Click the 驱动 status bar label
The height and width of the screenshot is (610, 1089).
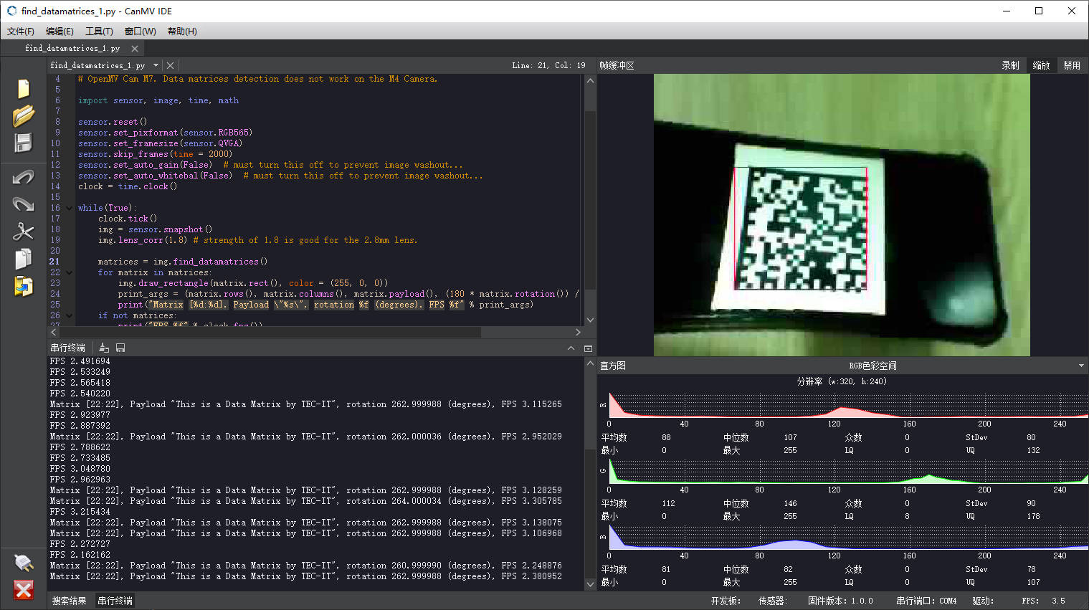coord(983,601)
